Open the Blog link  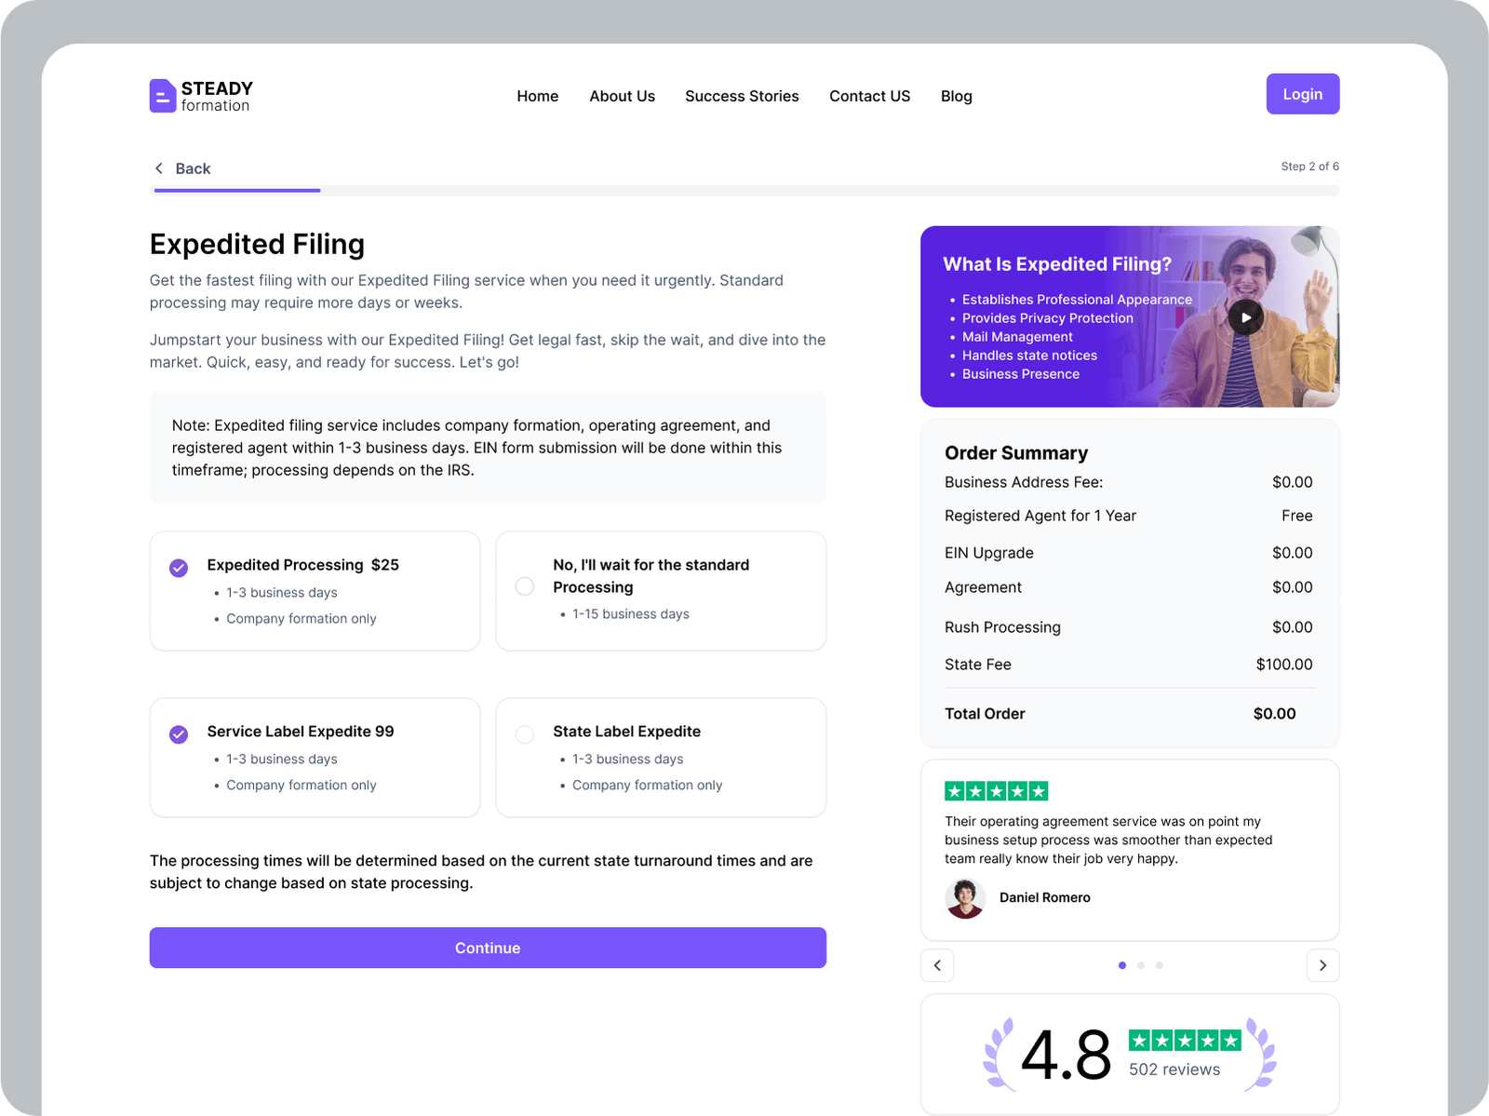pos(956,96)
